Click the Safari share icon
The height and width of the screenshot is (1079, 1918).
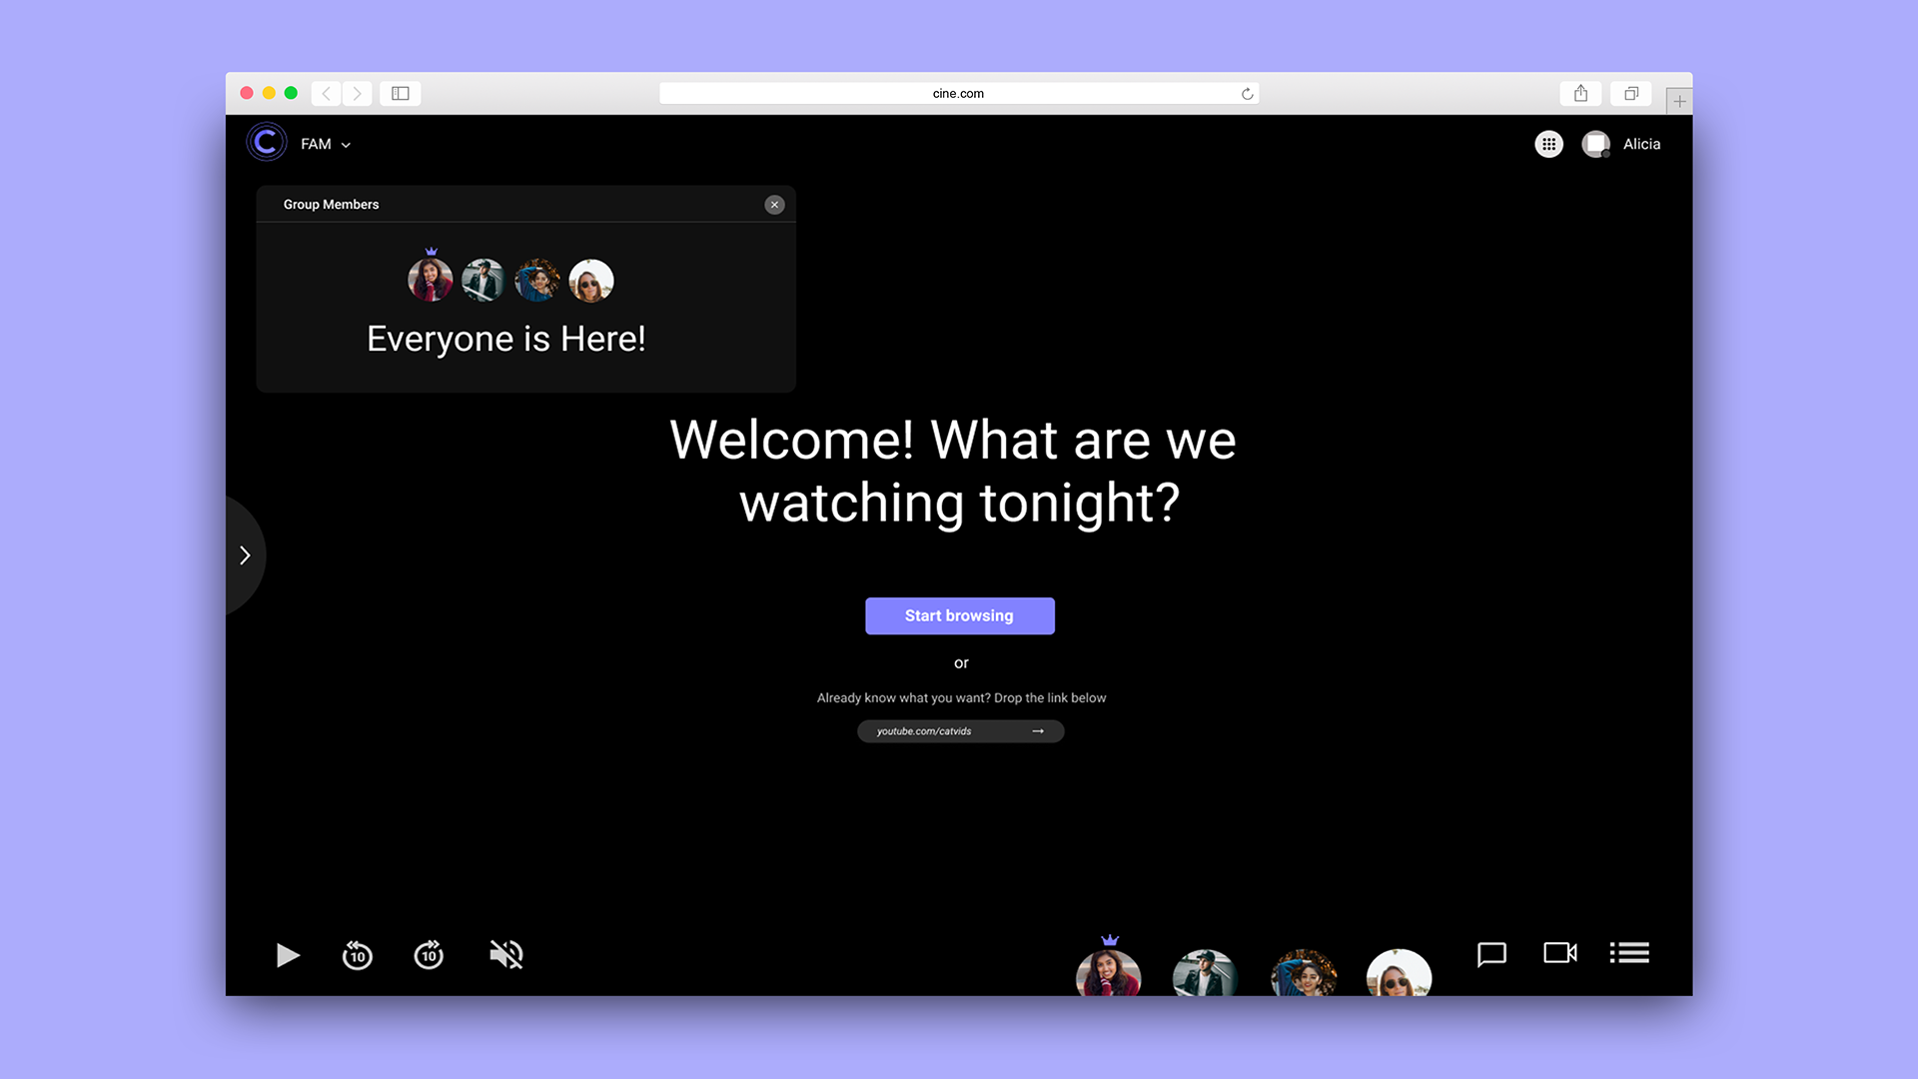coord(1580,93)
